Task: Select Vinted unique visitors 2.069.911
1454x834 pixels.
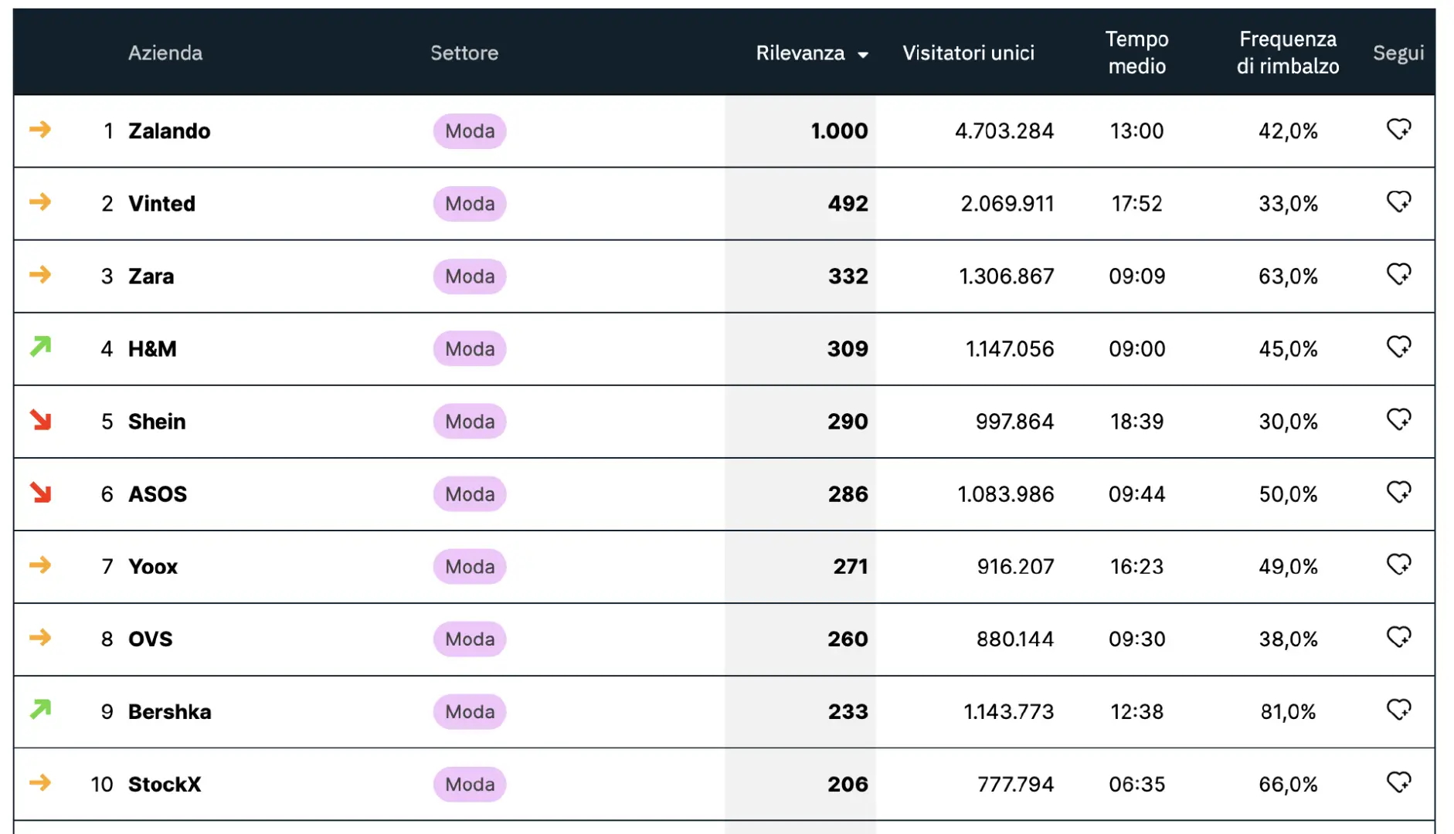Action: pyautogui.click(x=1007, y=203)
